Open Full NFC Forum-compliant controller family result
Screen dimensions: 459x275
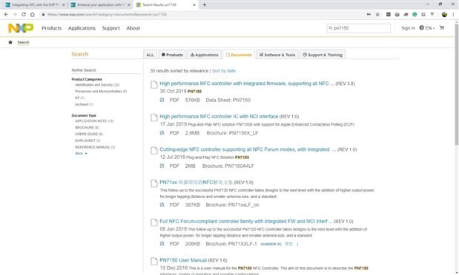pyautogui.click(x=246, y=221)
